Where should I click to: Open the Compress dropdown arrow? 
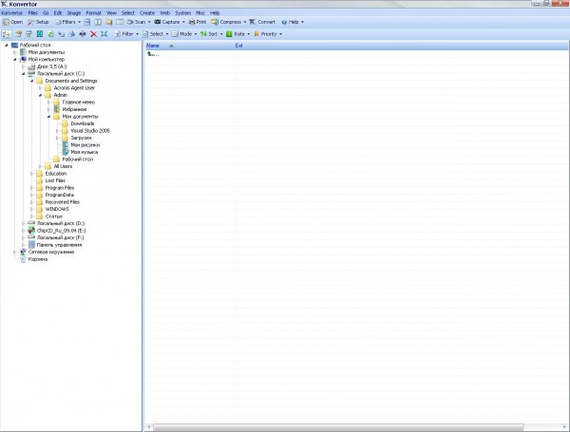[x=245, y=22]
